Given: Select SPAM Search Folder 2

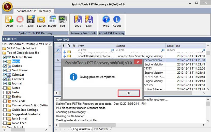Looking at the screenshot, I should 22,48.
